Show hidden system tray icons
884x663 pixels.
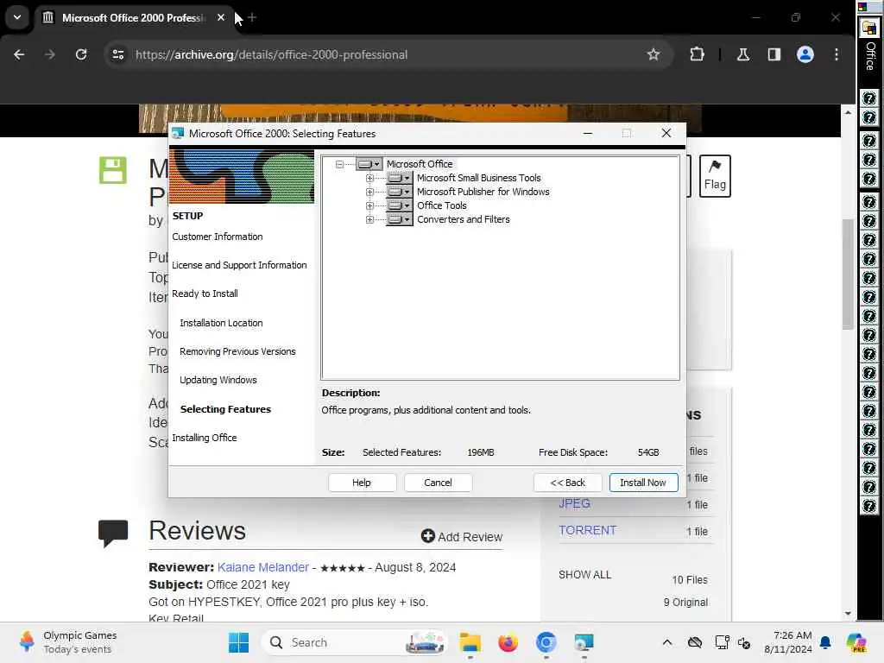coord(667,642)
